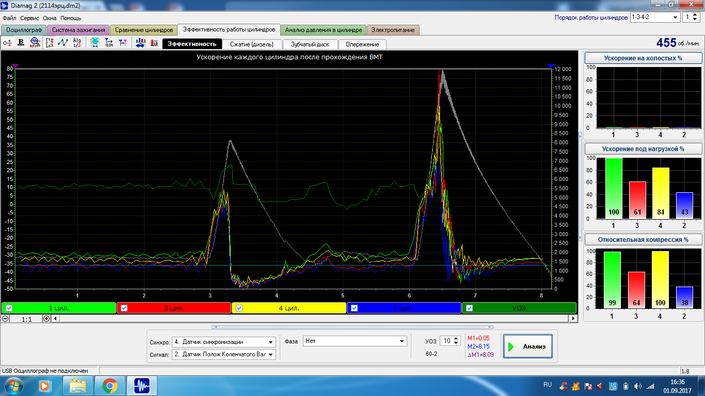Open the Фаза dropdown
Image resolution: width=705 pixels, height=396 pixels.
355,341
